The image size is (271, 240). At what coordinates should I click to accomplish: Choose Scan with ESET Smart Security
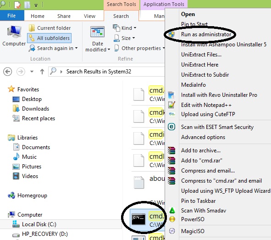217,127
